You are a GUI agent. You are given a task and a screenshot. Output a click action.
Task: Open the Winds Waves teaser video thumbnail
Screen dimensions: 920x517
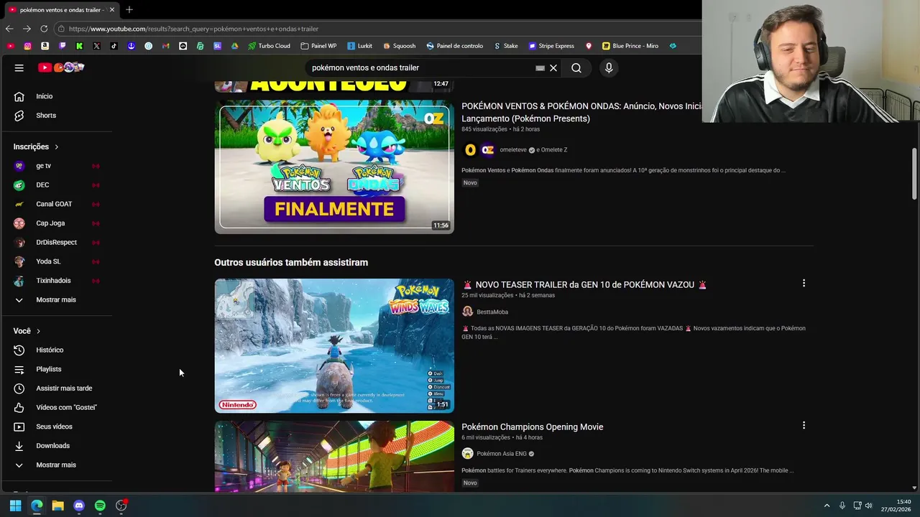tap(334, 345)
